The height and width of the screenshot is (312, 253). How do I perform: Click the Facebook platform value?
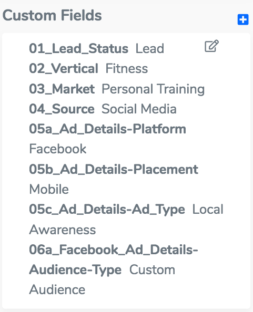(x=58, y=149)
